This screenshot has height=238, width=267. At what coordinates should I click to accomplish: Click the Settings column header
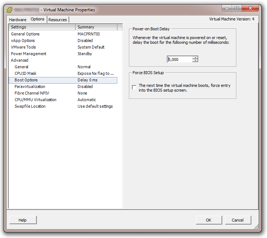pyautogui.click(x=42, y=27)
